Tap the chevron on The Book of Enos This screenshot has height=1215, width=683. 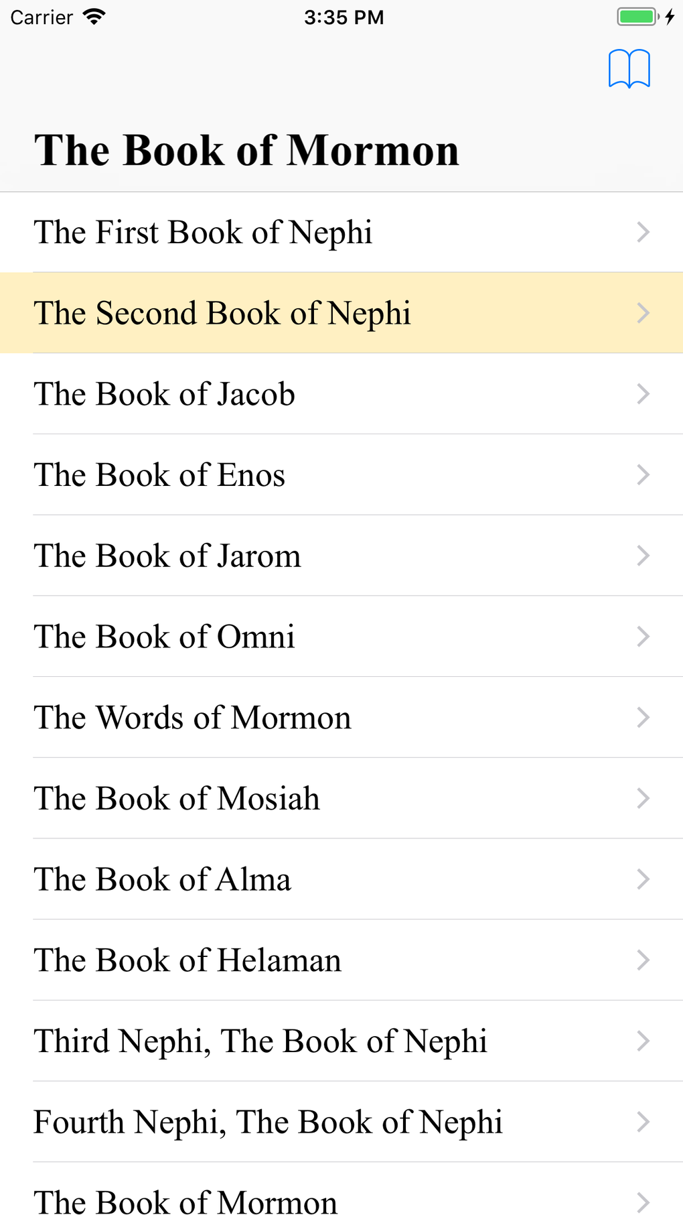(x=643, y=475)
